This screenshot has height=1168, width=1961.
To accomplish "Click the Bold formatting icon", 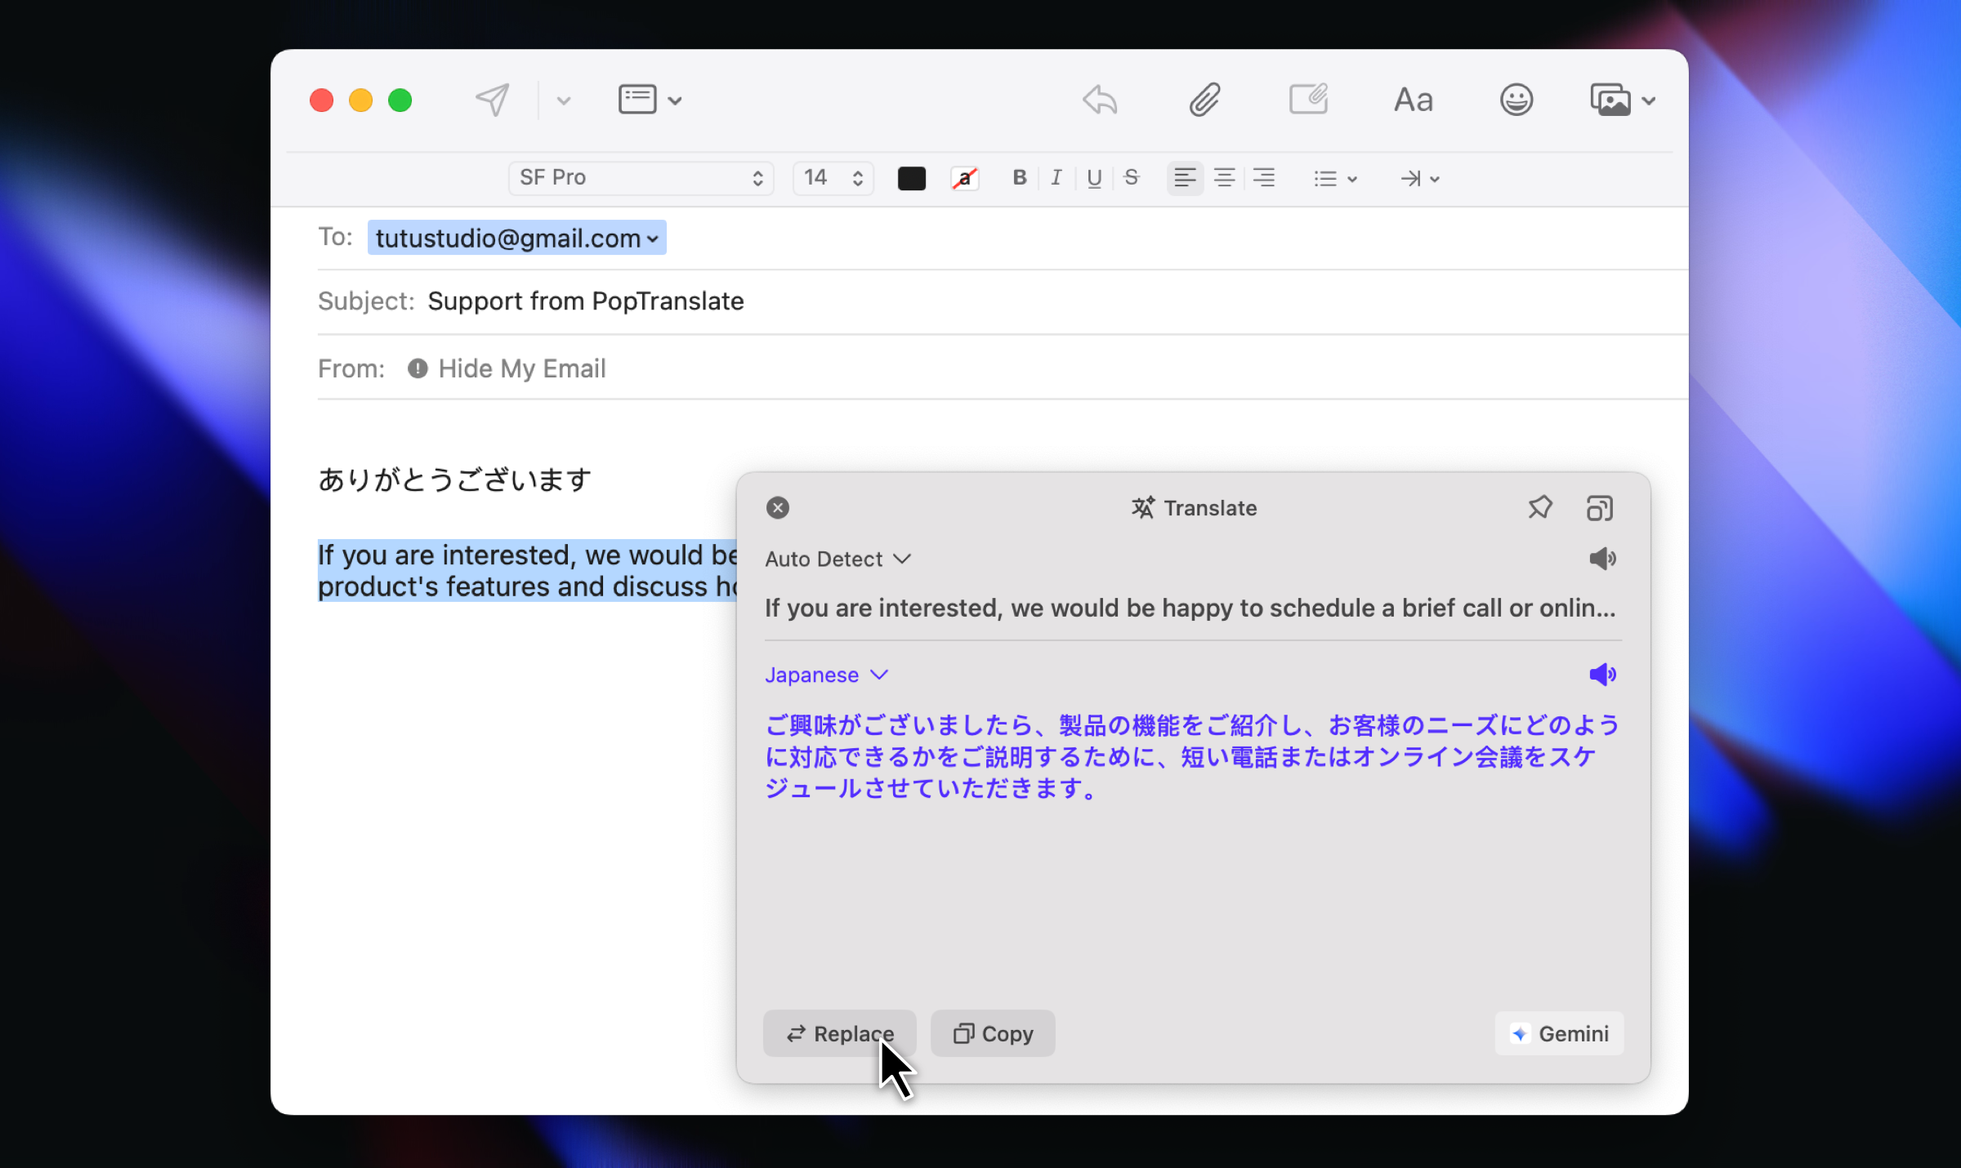I will (1018, 176).
